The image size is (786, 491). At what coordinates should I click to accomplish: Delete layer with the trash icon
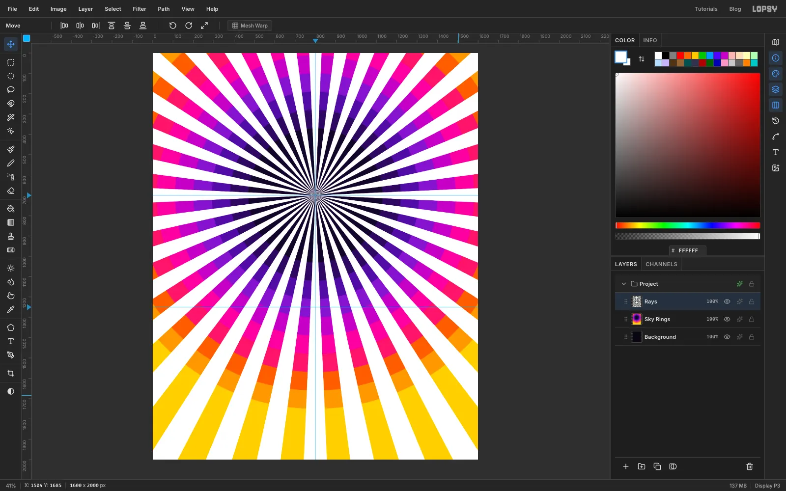coord(750,466)
